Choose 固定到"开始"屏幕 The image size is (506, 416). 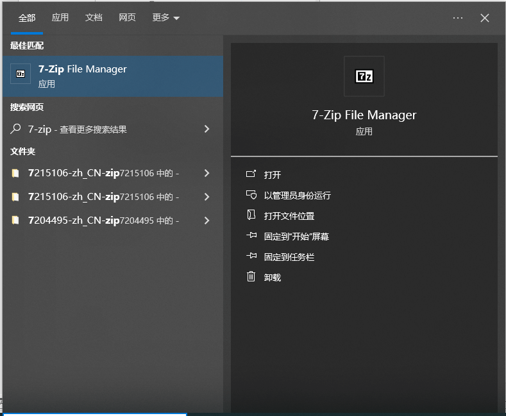[296, 237]
